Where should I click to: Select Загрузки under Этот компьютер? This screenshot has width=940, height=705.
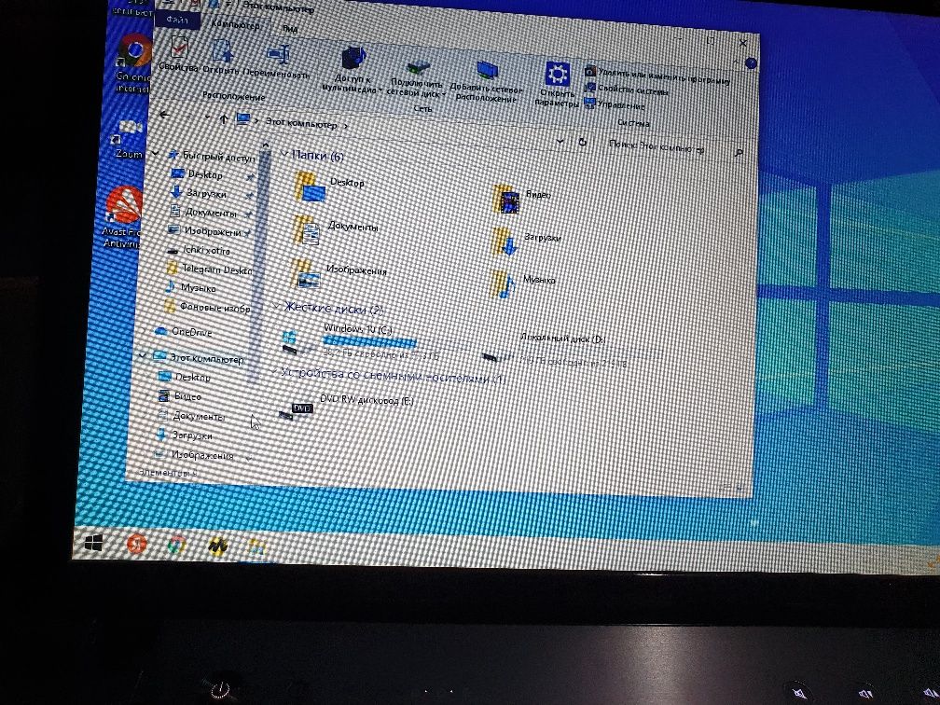click(x=191, y=435)
